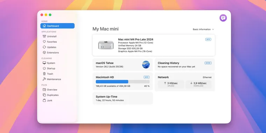Click the Uninstall box icon
266x133 pixels.
point(44,36)
